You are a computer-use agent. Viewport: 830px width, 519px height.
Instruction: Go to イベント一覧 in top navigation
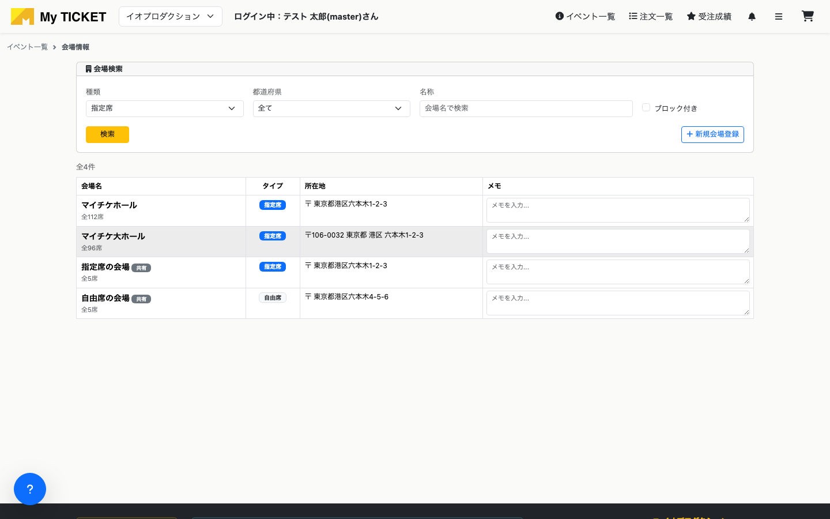click(x=585, y=17)
